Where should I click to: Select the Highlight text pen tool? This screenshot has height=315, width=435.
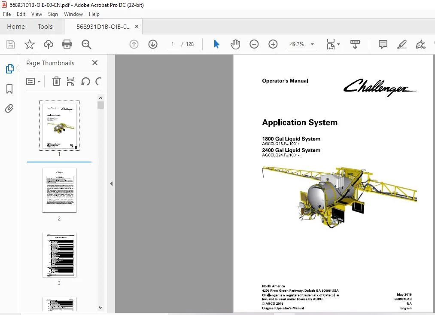coord(402,44)
